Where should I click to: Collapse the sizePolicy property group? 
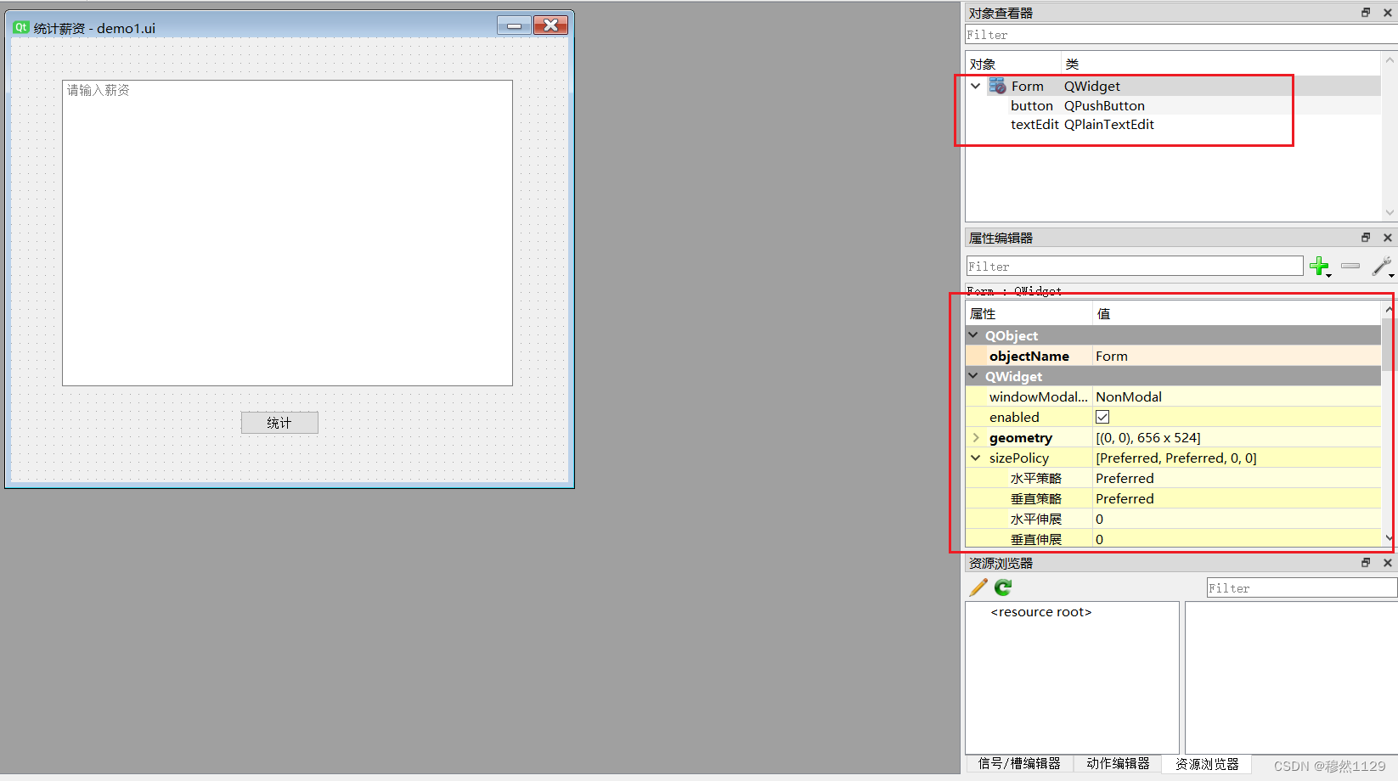point(975,458)
